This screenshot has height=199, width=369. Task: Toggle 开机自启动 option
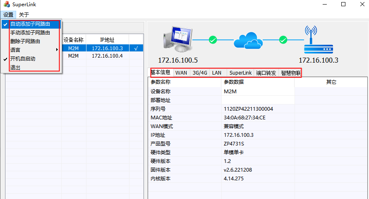coord(31,59)
